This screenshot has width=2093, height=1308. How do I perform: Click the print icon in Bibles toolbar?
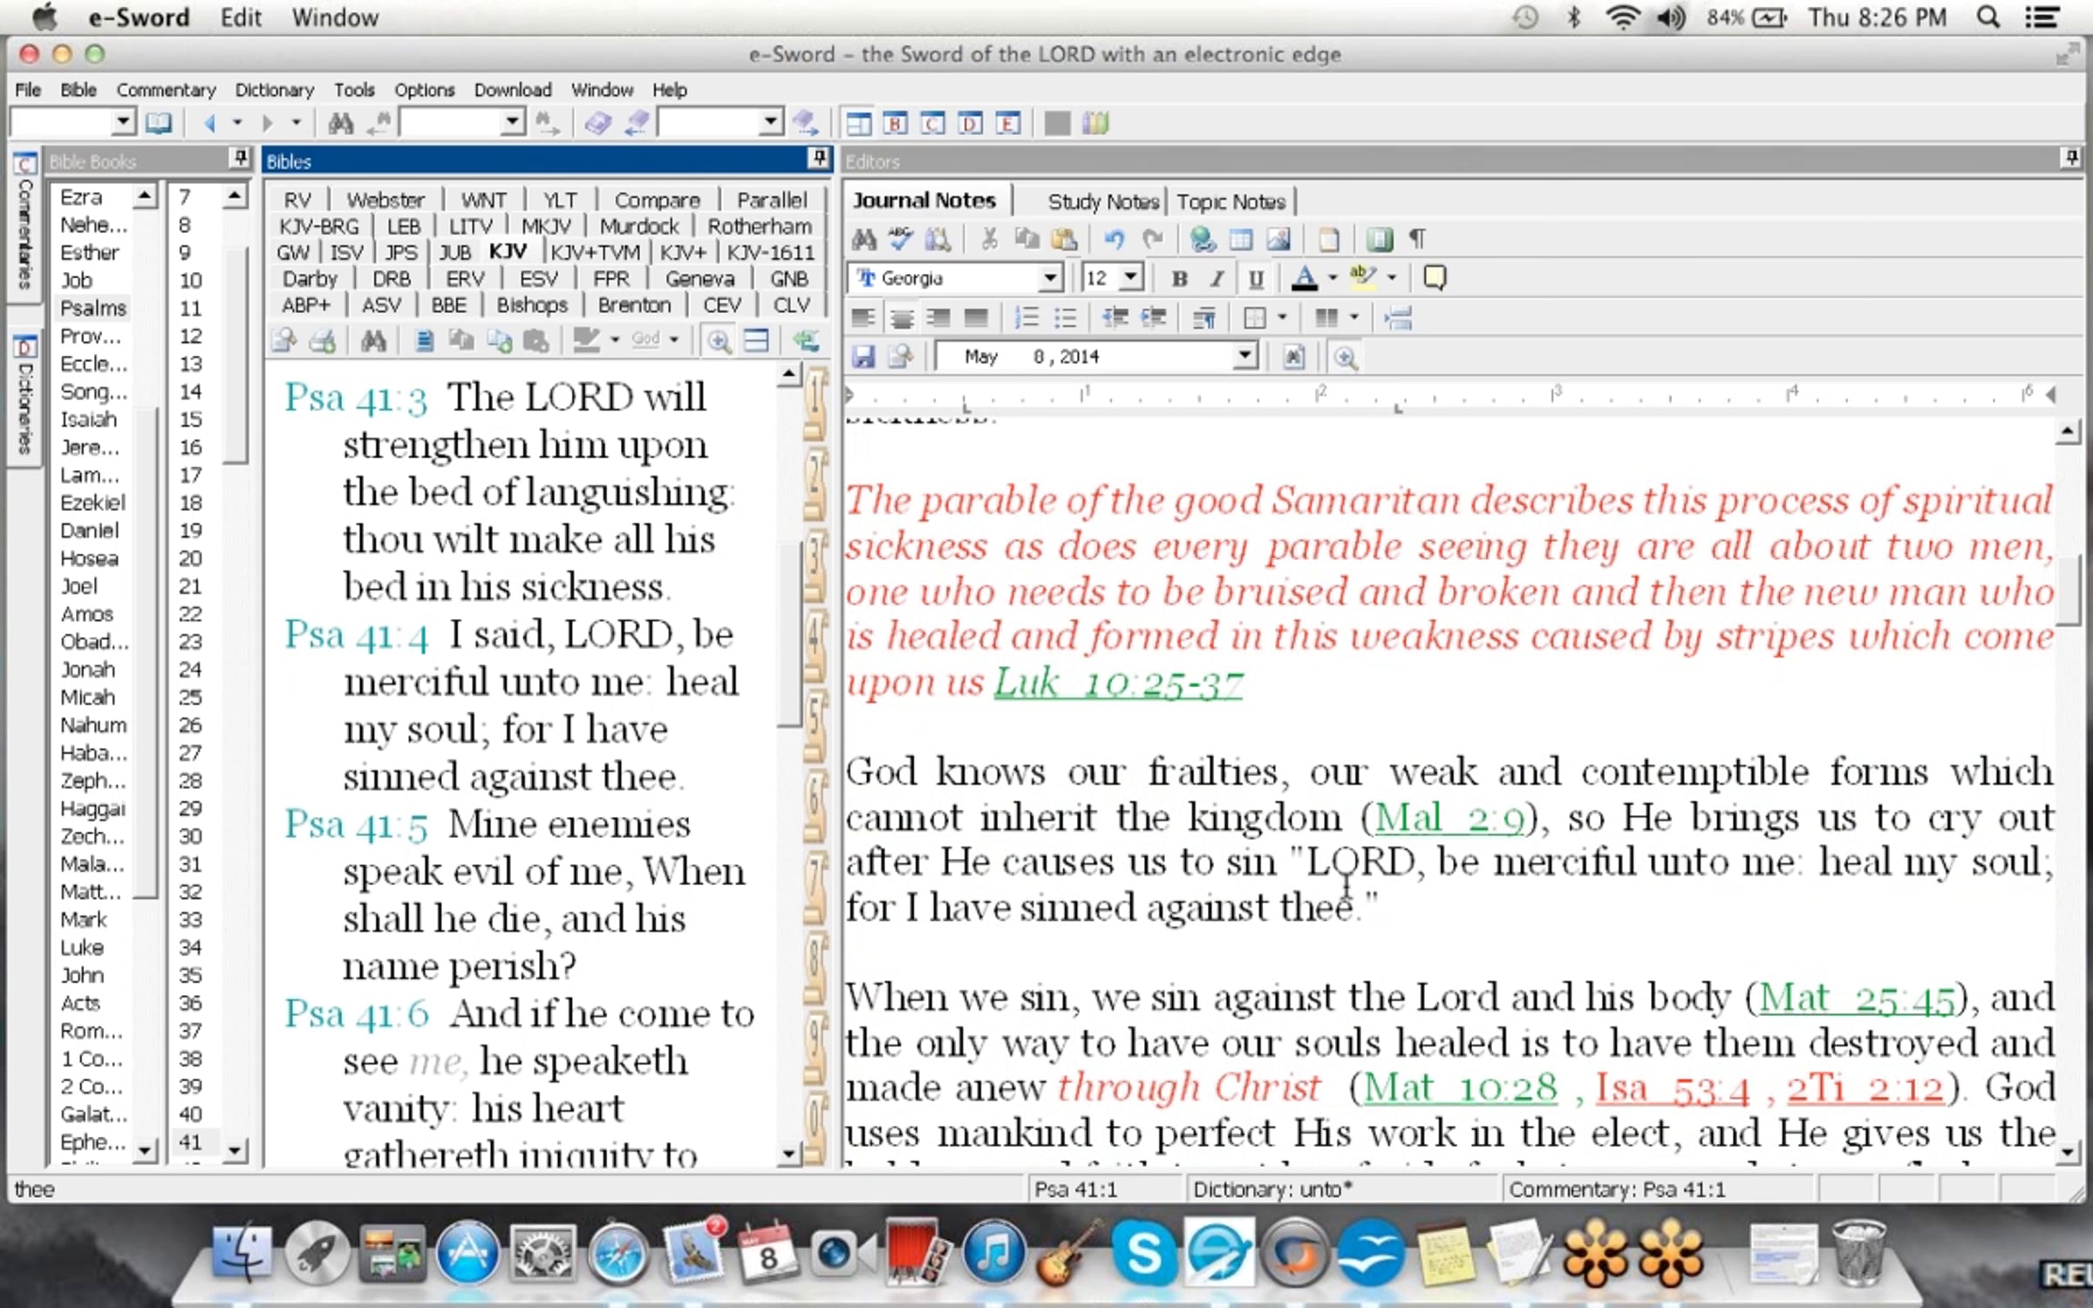pyautogui.click(x=323, y=340)
